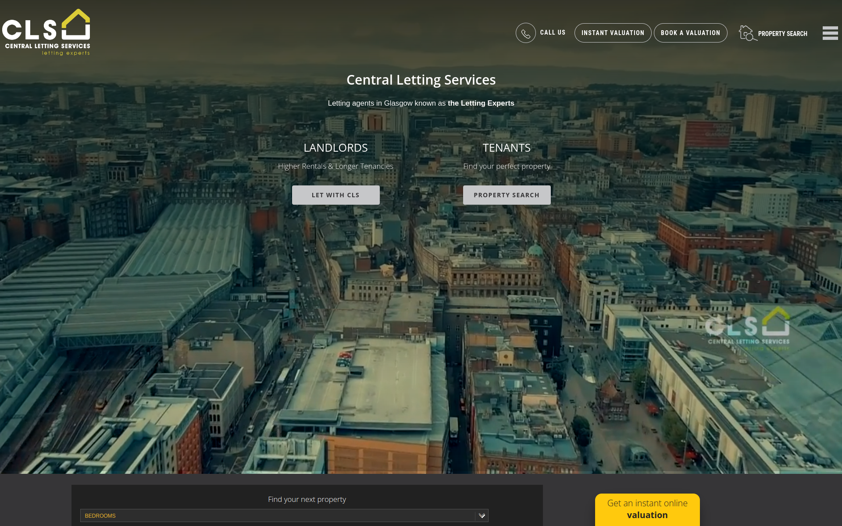Open the Instant Valuation button
Image resolution: width=842 pixels, height=526 pixels.
pos(613,33)
